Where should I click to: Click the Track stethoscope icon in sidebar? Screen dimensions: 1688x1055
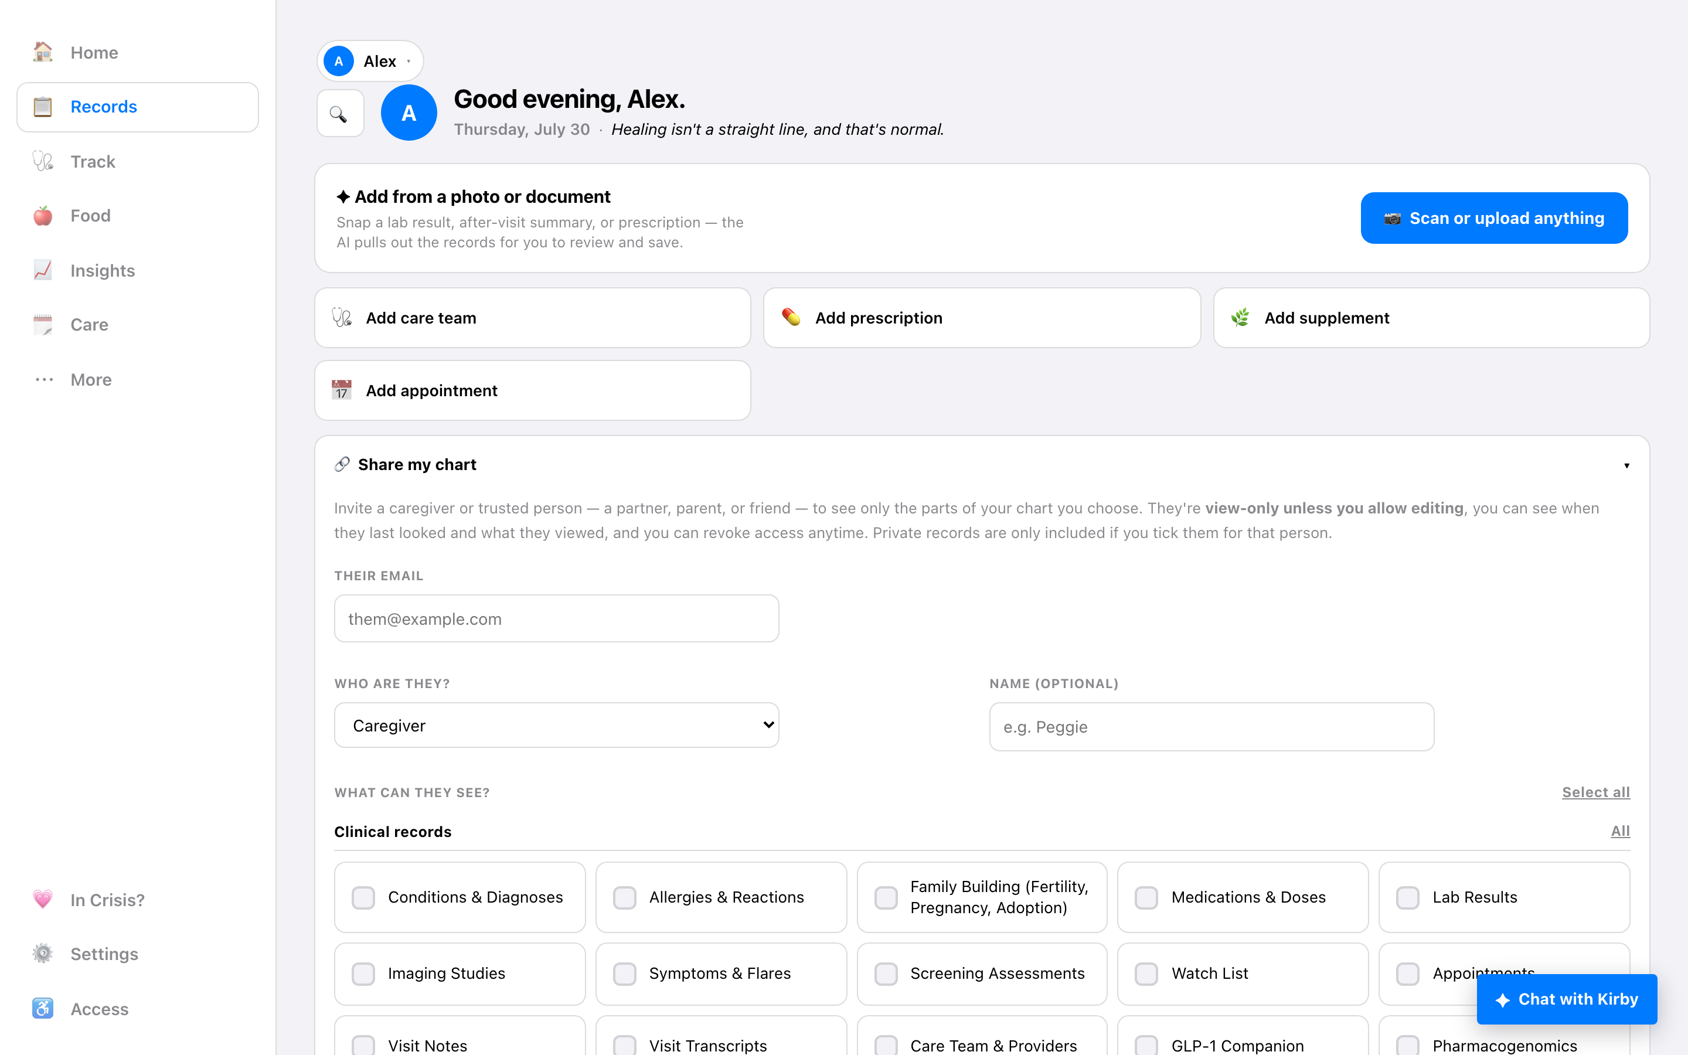point(43,161)
